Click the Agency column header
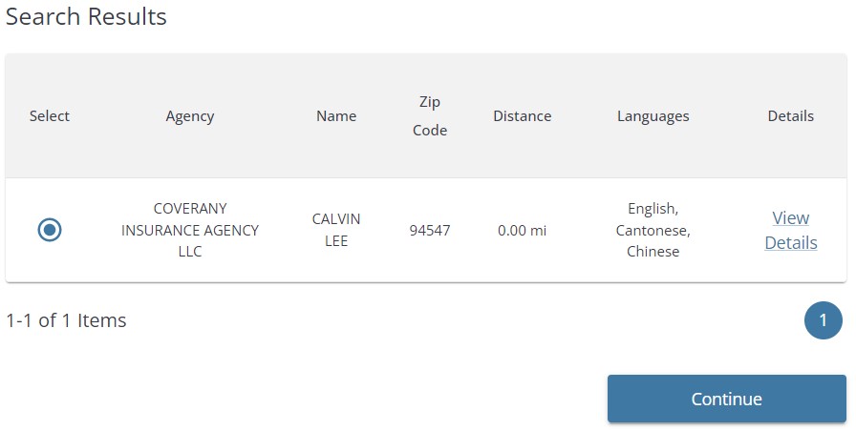The height and width of the screenshot is (431, 856). click(x=190, y=116)
